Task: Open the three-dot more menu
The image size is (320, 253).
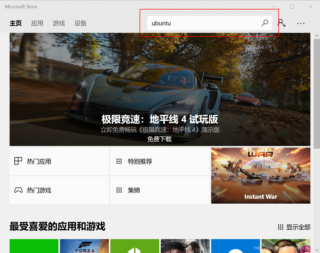Action: coord(301,23)
